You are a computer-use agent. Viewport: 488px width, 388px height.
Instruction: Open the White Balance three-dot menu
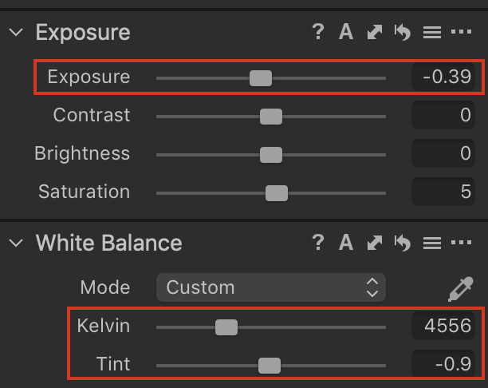tap(461, 243)
